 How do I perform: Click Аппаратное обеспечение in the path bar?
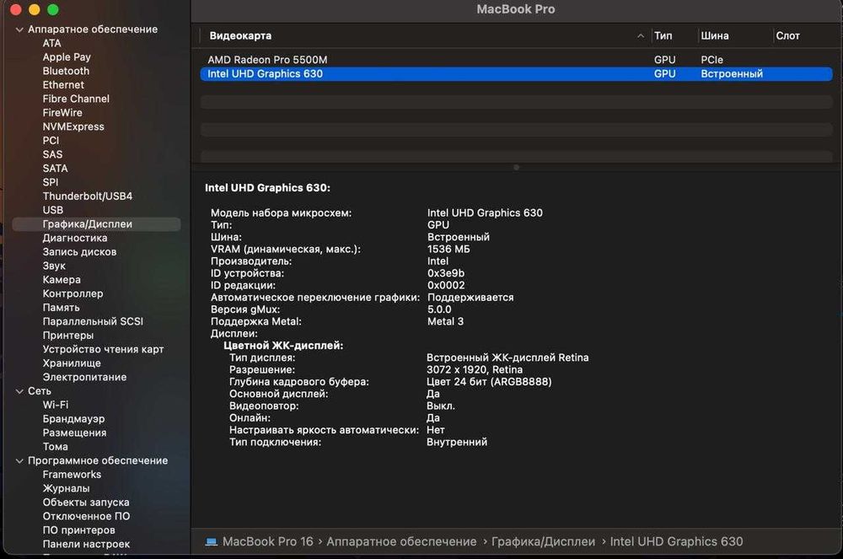[401, 542]
